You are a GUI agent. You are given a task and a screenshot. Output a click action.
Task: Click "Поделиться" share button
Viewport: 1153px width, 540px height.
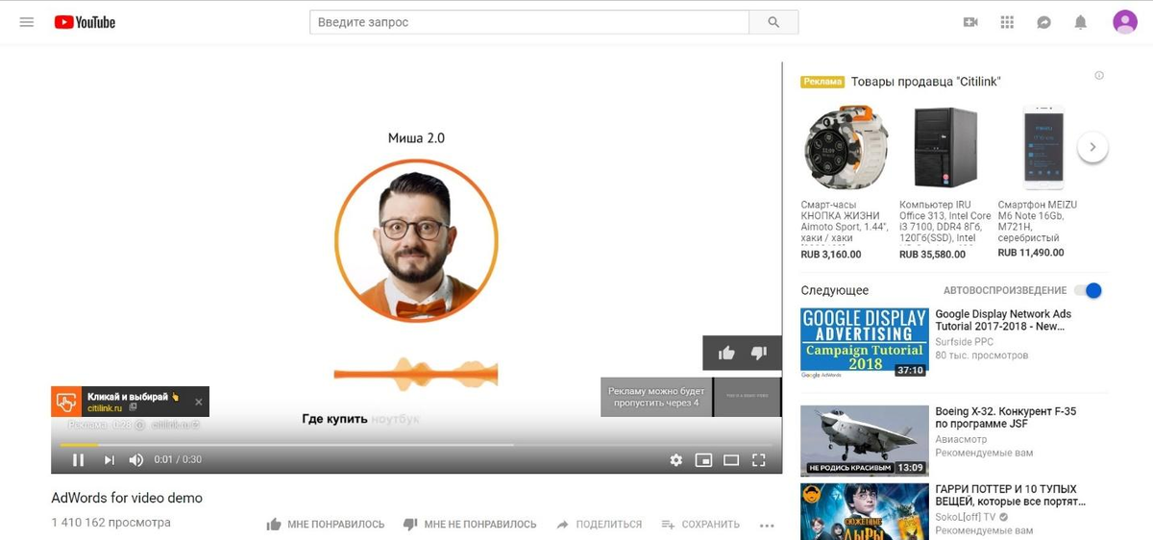[599, 524]
